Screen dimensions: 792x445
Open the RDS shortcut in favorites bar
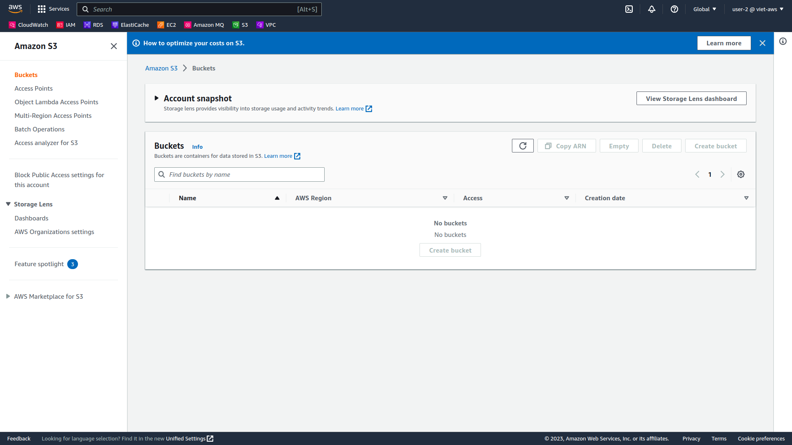pyautogui.click(x=94, y=25)
